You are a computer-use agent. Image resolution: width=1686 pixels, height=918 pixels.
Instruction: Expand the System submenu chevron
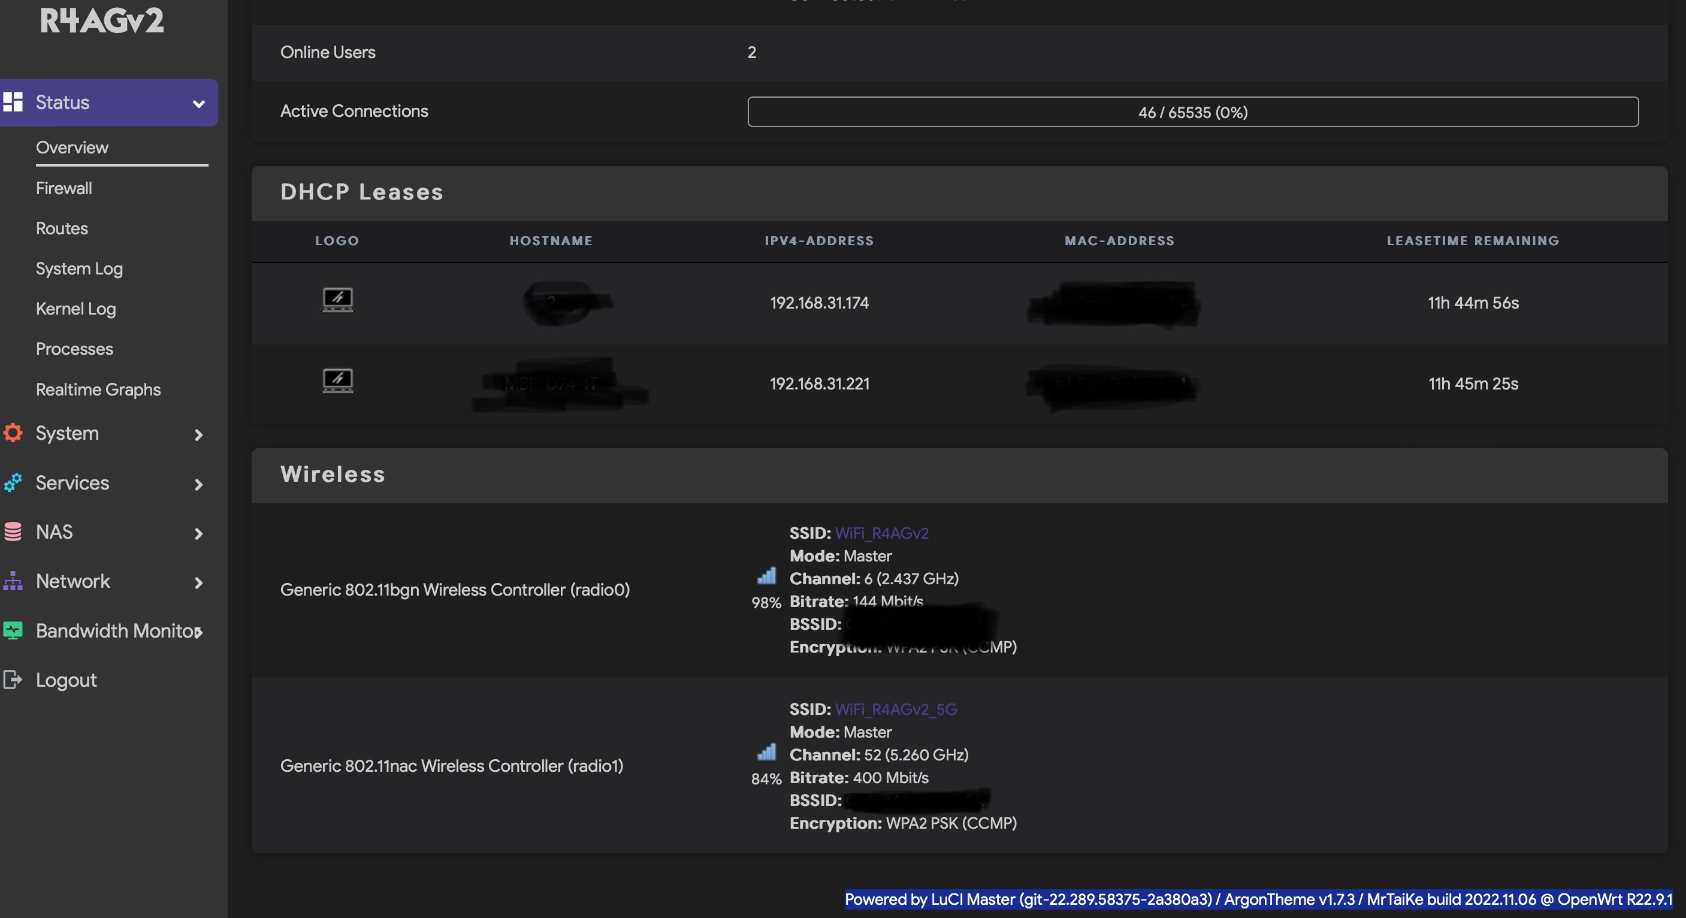198,434
